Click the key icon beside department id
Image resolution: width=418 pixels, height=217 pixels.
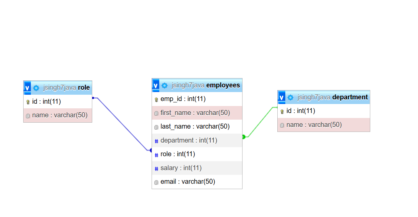282,111
